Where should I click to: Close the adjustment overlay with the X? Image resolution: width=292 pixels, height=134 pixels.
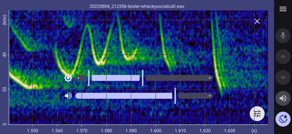257,21
